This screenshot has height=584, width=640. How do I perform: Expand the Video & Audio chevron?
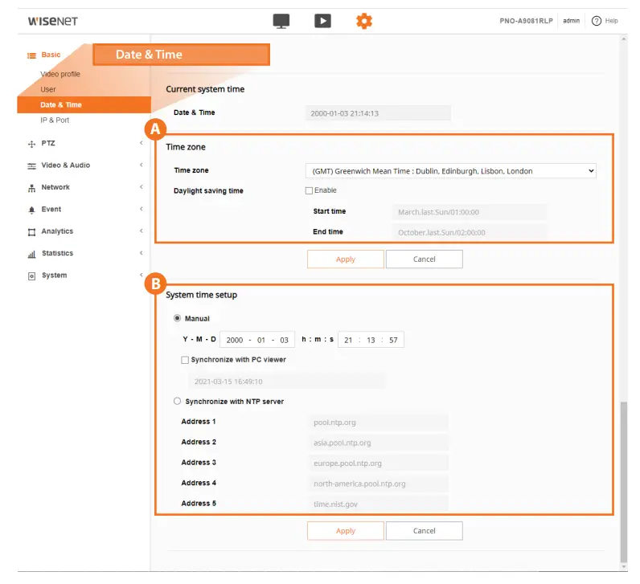[x=142, y=165]
